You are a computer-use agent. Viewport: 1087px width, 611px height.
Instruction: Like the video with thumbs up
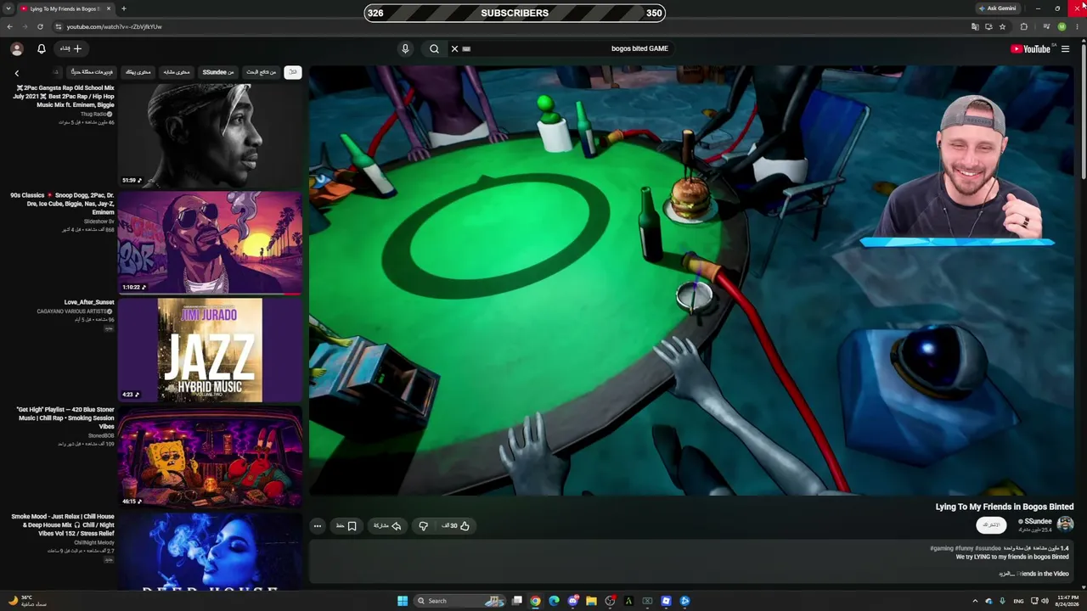point(456,526)
